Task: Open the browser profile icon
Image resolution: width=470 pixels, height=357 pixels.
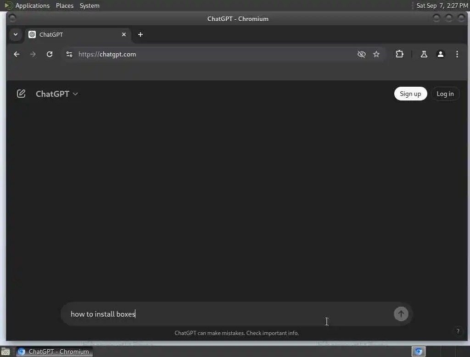Action: tap(440, 54)
